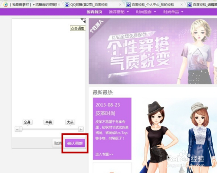
Task: Close the 我最爱素材 tab
Action: [x=59, y=5]
